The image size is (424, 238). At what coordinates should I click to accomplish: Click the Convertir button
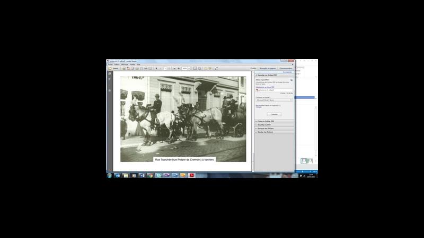point(274,114)
